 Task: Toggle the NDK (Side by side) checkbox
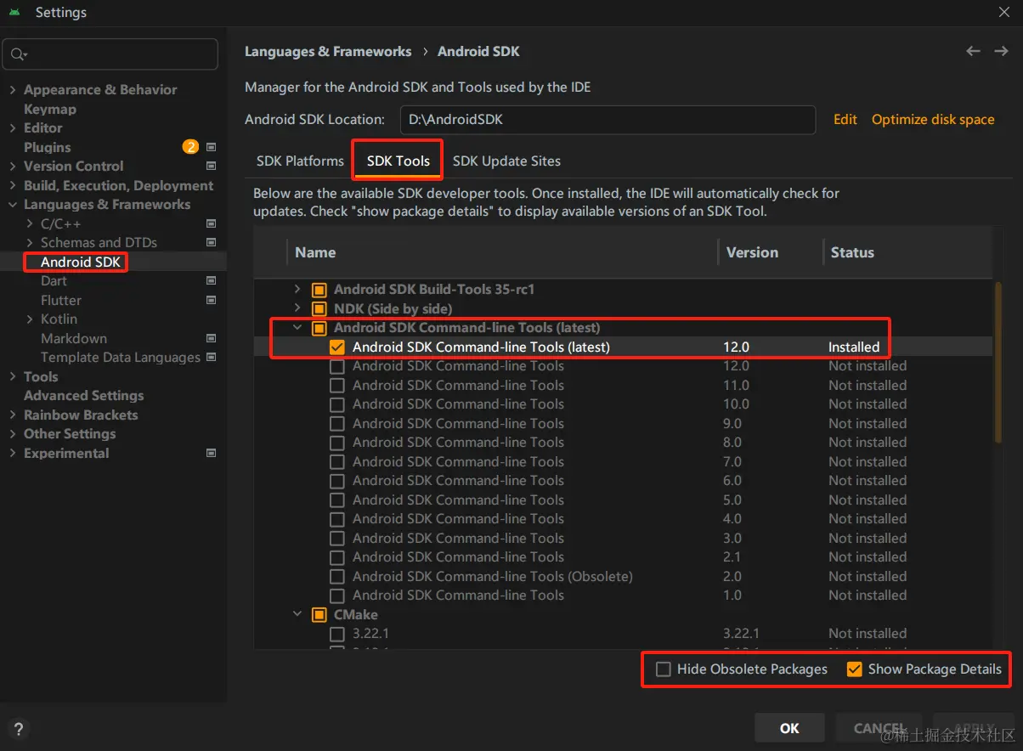pyautogui.click(x=319, y=308)
